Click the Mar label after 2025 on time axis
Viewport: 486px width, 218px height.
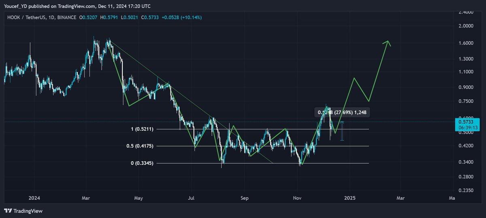click(401, 198)
